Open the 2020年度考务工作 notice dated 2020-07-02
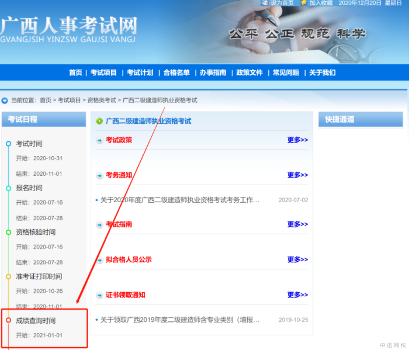This screenshot has height=350, width=409. click(x=179, y=200)
